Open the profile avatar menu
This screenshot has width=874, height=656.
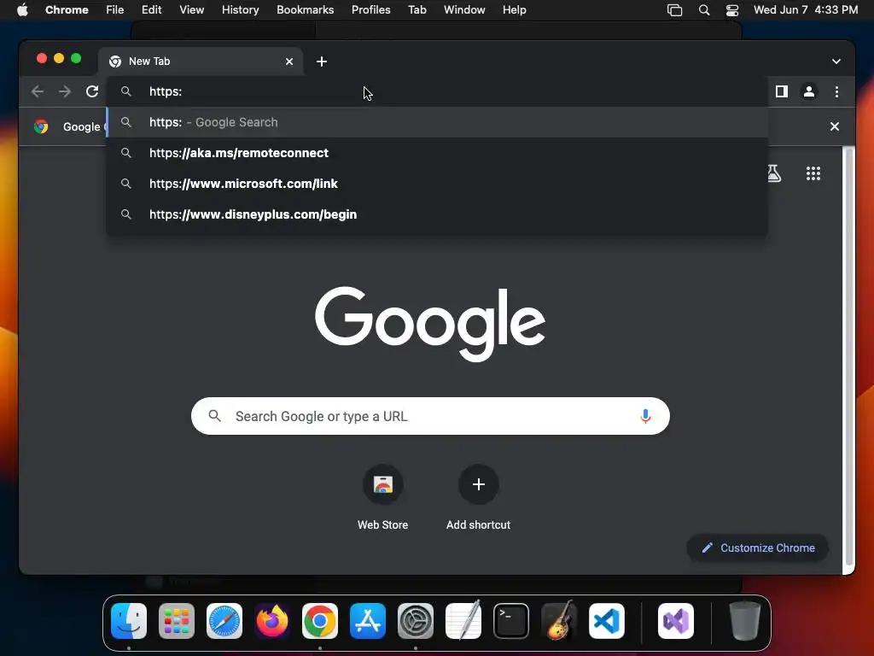[809, 91]
